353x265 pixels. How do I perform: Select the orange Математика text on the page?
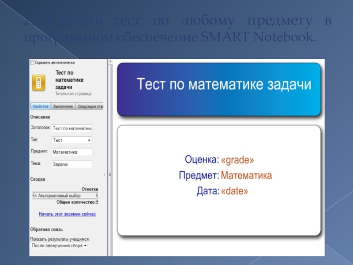tap(246, 175)
